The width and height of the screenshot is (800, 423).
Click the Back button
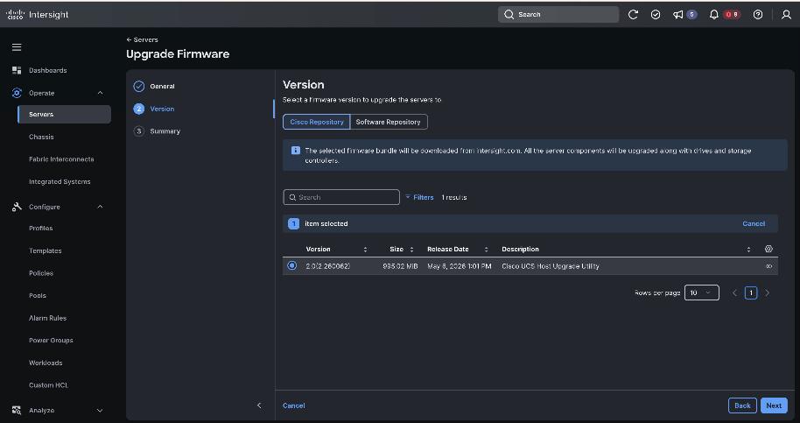[x=742, y=405]
